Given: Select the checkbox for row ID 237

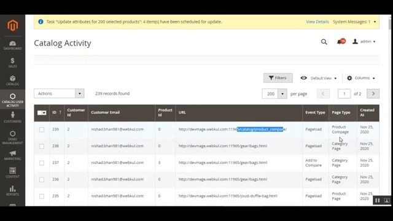Looking at the screenshot, I should (x=42, y=163).
